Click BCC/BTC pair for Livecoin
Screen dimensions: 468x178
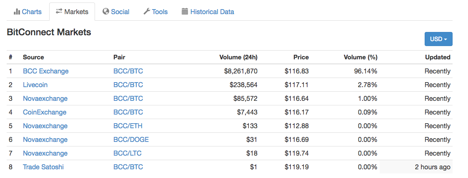(x=128, y=85)
